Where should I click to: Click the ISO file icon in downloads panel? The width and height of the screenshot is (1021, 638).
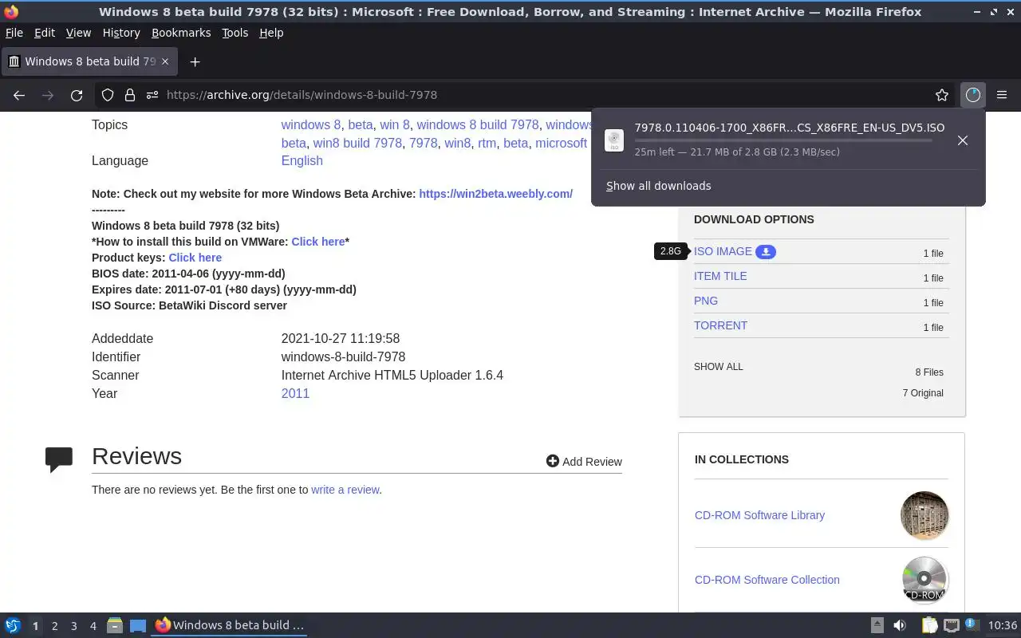pos(614,140)
